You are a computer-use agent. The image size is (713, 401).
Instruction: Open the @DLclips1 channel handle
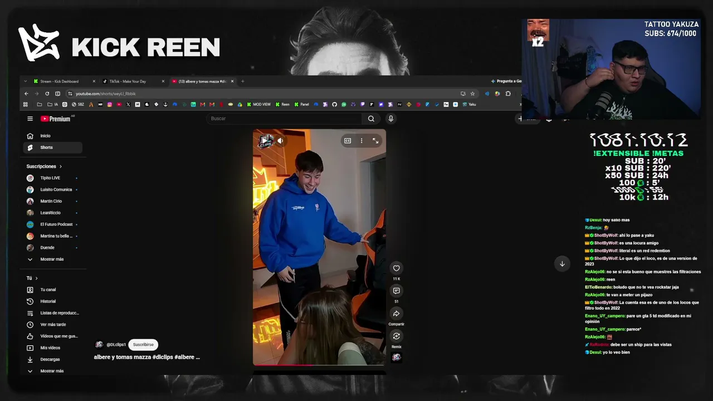pyautogui.click(x=116, y=345)
